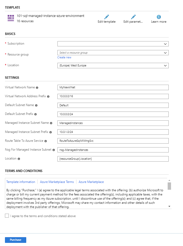The image size is (183, 246).
Task: Expand the Resource group selector
Action: point(113,52)
